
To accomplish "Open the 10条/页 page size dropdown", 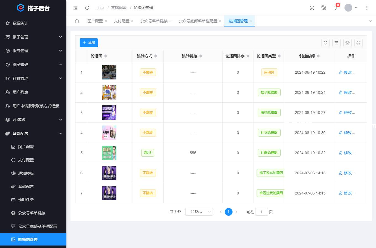I will pyautogui.click(x=199, y=212).
